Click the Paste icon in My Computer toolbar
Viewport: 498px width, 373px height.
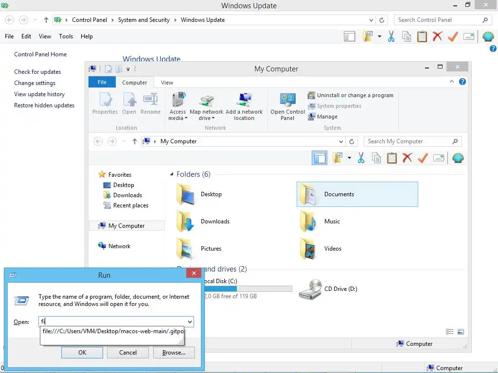pyautogui.click(x=391, y=158)
